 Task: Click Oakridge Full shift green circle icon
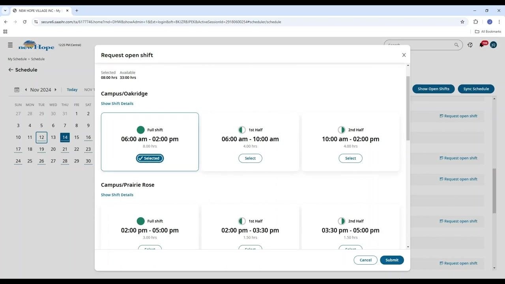[x=140, y=130]
